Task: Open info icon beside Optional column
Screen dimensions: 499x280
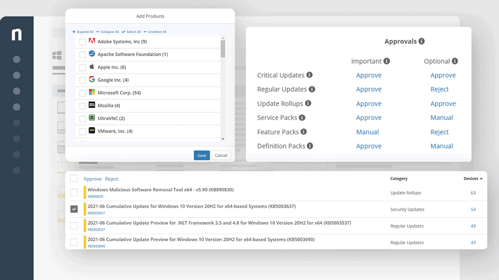Action: [x=455, y=61]
